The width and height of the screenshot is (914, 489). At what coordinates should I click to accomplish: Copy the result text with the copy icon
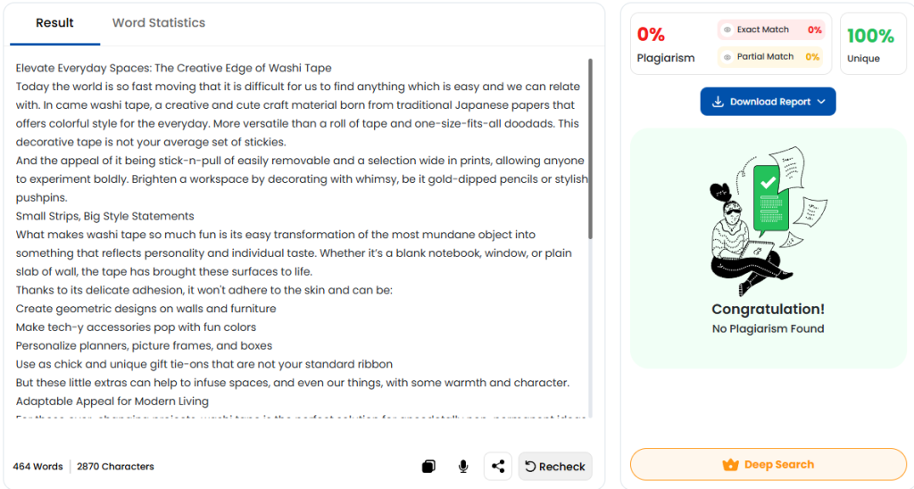point(428,466)
